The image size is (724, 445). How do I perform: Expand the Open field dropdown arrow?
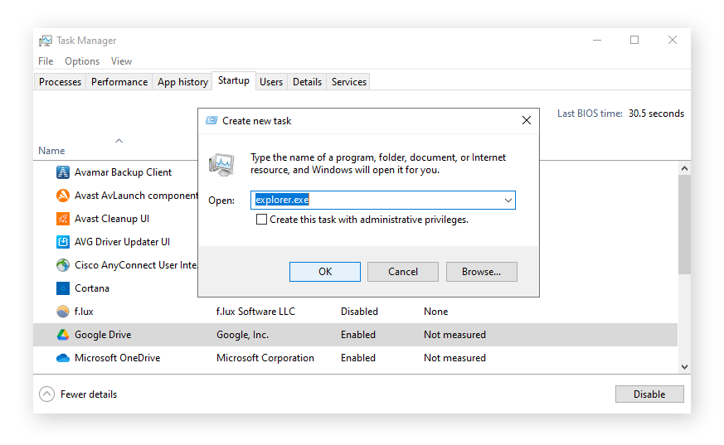[508, 201]
